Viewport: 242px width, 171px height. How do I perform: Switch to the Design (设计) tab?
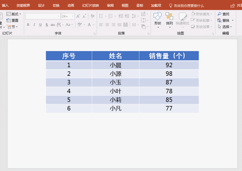(x=41, y=6)
